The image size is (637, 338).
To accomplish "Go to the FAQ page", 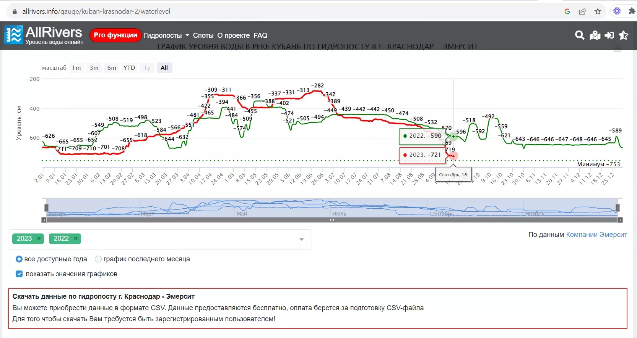I will pyautogui.click(x=260, y=35).
